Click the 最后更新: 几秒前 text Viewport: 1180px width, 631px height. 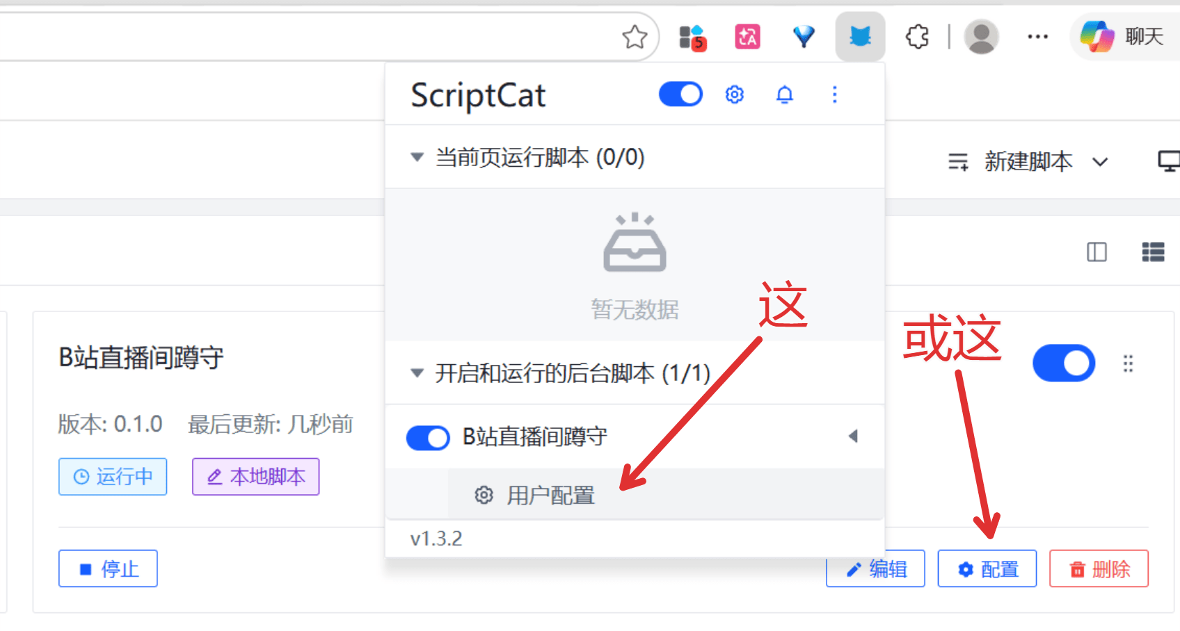click(x=271, y=424)
